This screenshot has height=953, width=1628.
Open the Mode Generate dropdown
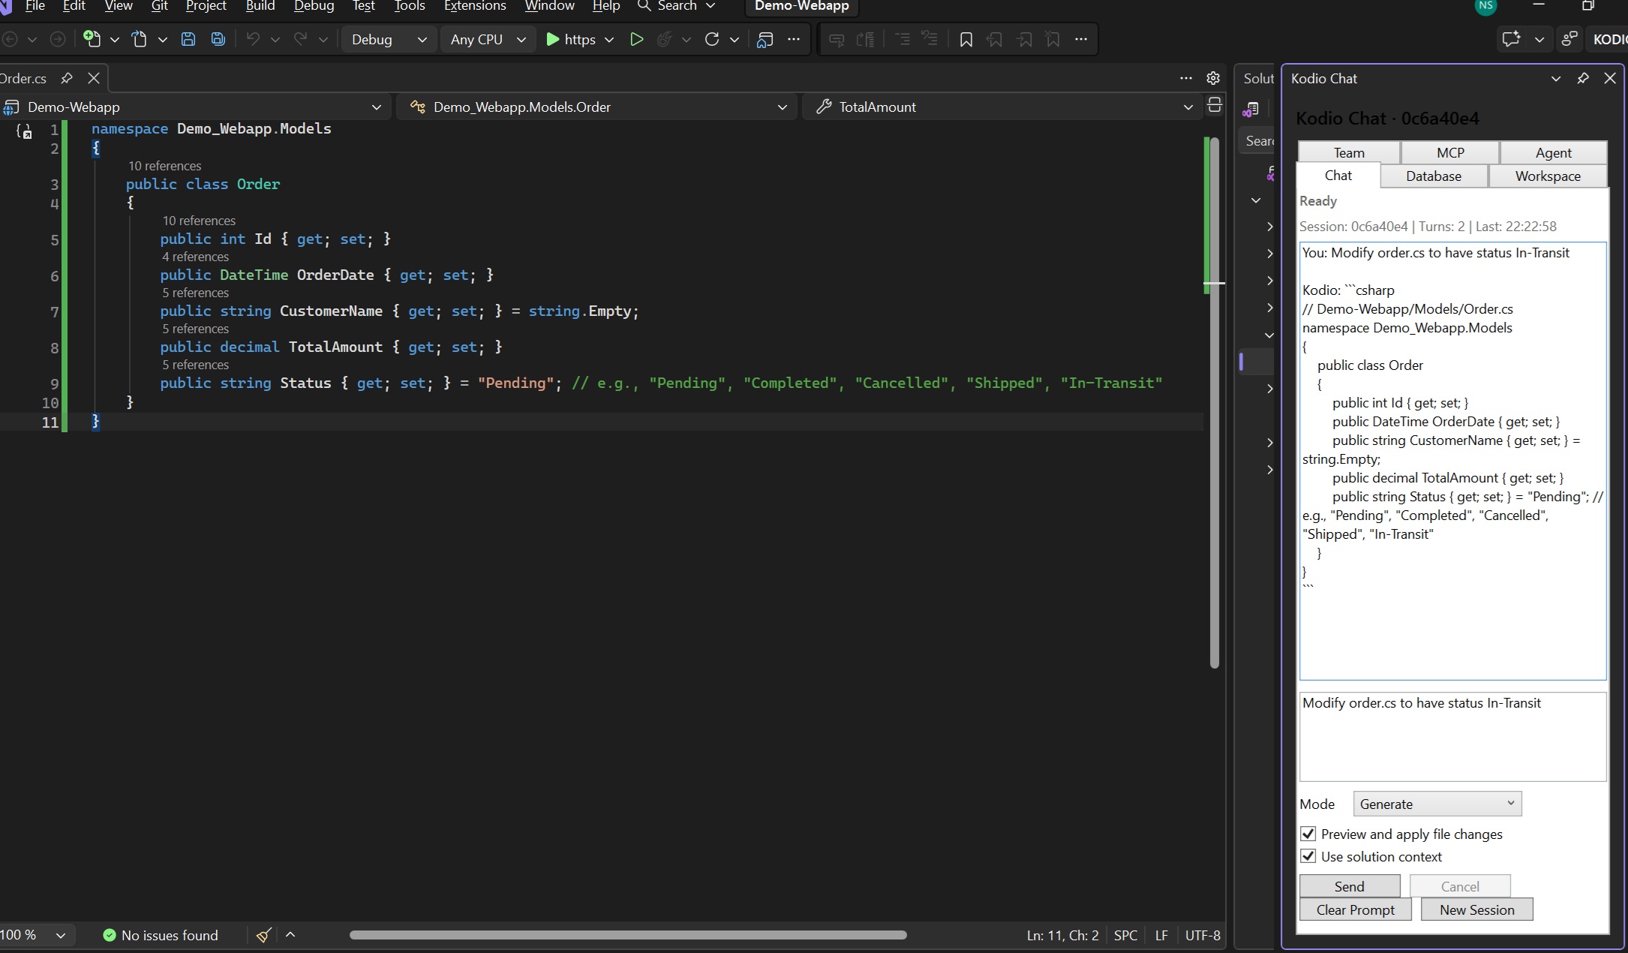[1437, 804]
